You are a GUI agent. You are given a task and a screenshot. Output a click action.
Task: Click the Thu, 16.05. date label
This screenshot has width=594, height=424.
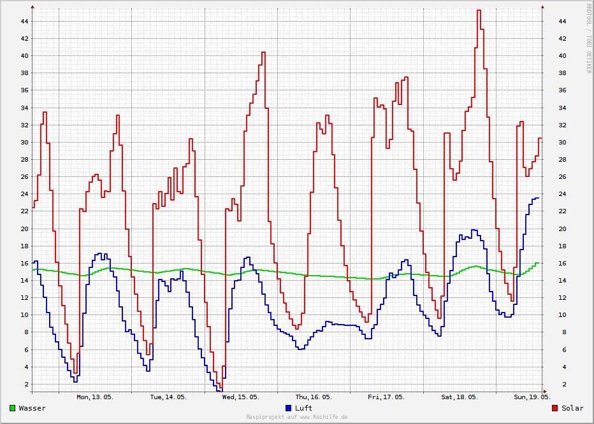pos(314,397)
